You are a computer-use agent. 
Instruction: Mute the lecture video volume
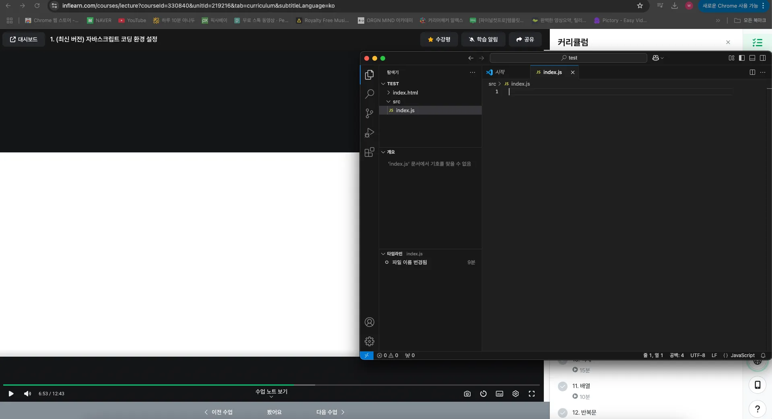(x=27, y=394)
